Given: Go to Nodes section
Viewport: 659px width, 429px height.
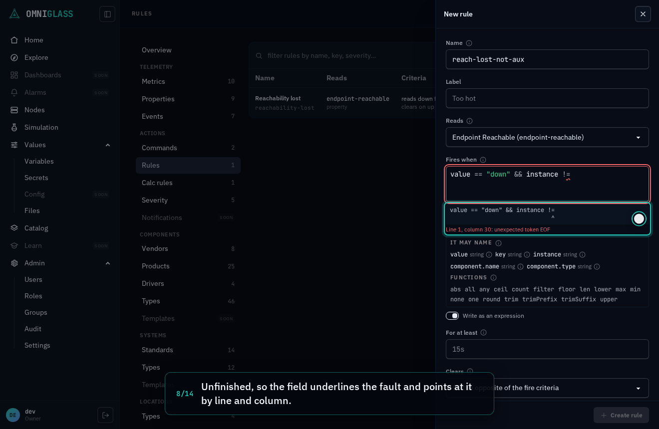Looking at the screenshot, I should click(x=34, y=110).
